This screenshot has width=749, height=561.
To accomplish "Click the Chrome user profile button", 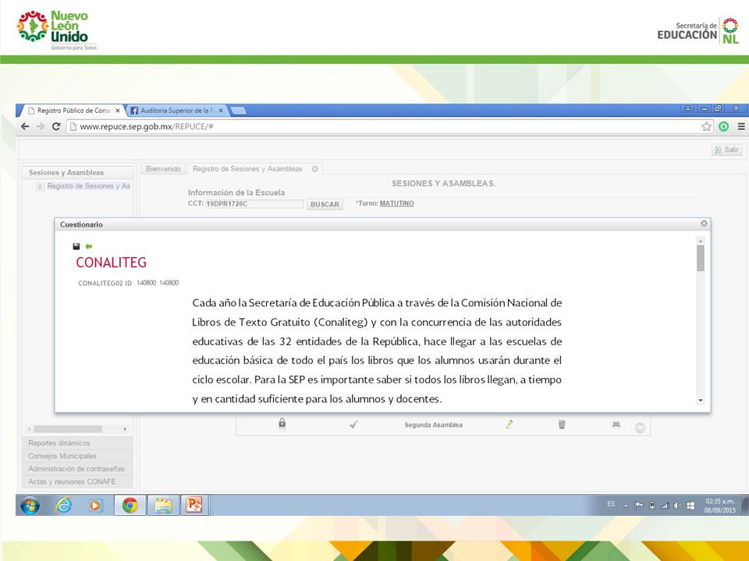I will point(687,109).
